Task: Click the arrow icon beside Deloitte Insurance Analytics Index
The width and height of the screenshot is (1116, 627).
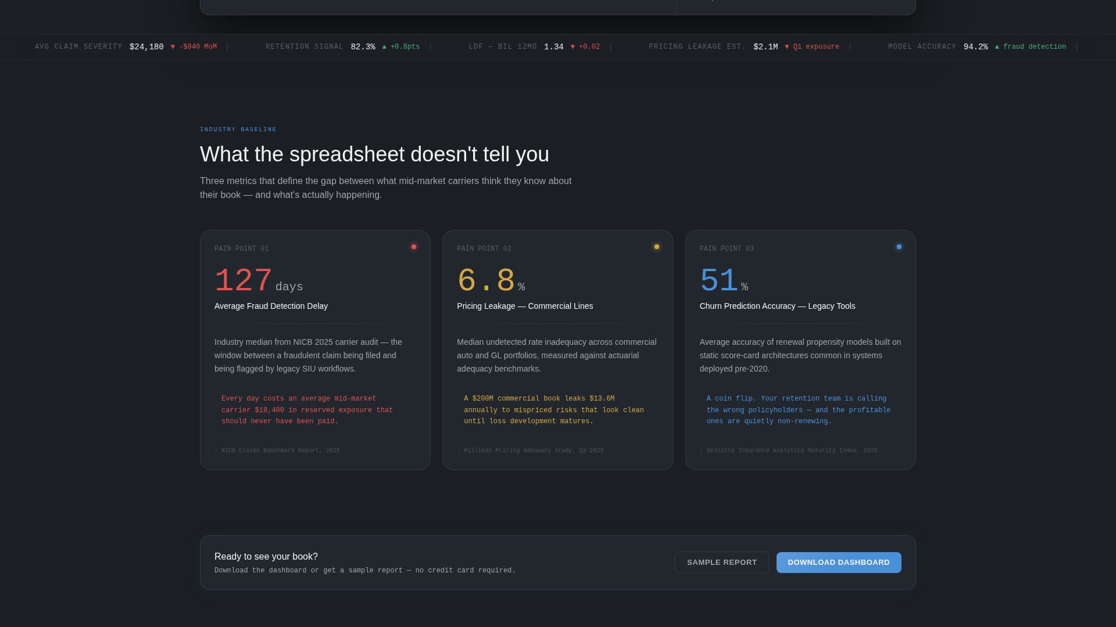Action: point(701,450)
